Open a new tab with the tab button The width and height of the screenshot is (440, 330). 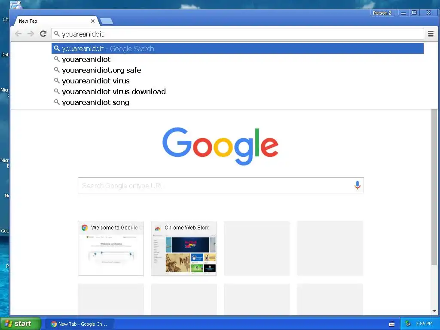pyautogui.click(x=107, y=21)
